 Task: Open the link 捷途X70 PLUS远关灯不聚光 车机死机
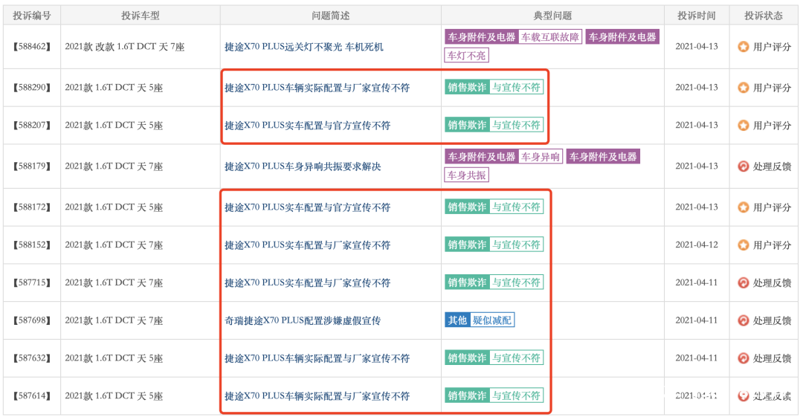click(x=304, y=47)
